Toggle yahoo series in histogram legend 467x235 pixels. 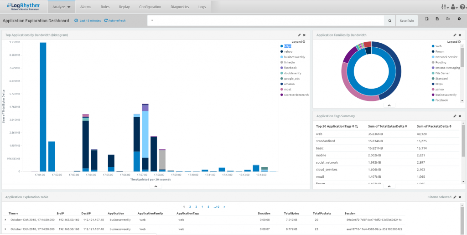pyautogui.click(x=285, y=52)
